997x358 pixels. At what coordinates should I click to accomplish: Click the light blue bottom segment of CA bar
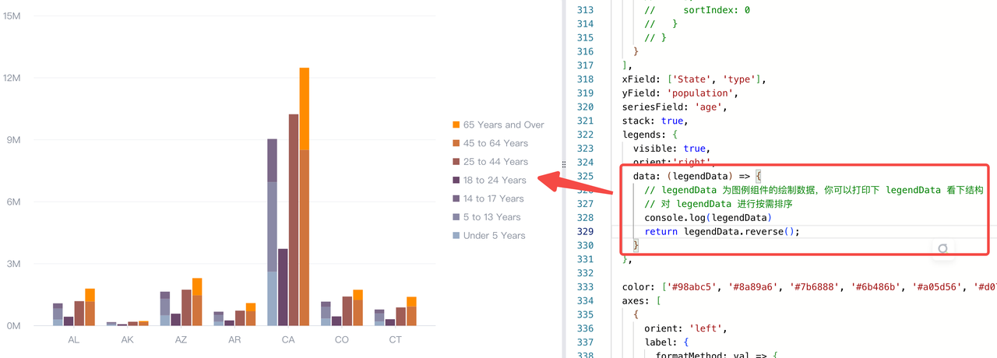click(x=272, y=298)
